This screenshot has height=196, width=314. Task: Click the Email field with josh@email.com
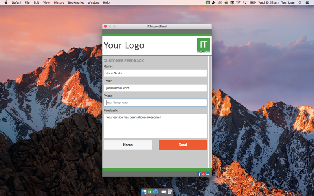tap(155, 88)
